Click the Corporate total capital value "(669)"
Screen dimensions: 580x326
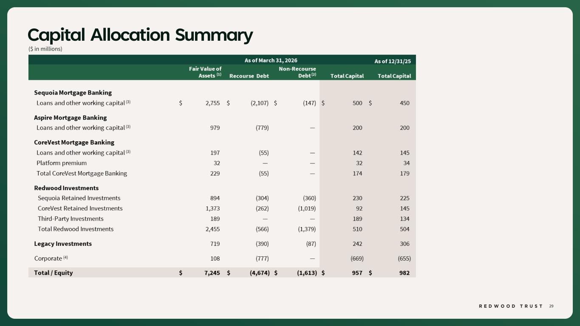pos(356,258)
